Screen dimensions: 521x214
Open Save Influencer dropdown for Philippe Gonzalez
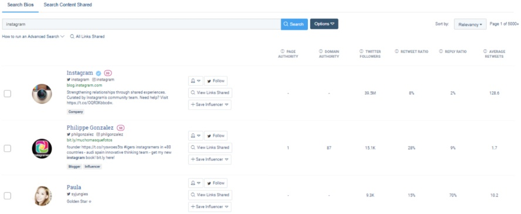(209, 160)
